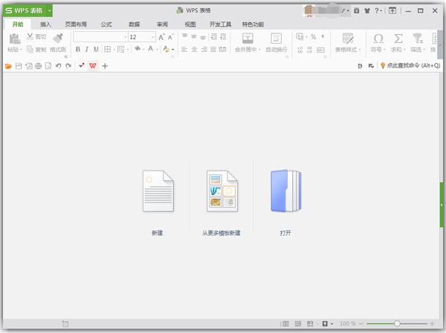
Task: Click the Copy (复制) icon
Action: 30,50
